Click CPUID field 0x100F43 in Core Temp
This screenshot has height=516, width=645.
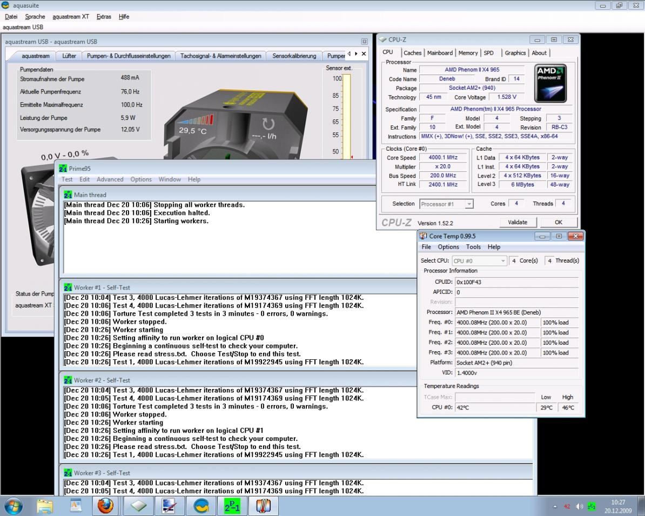click(516, 282)
